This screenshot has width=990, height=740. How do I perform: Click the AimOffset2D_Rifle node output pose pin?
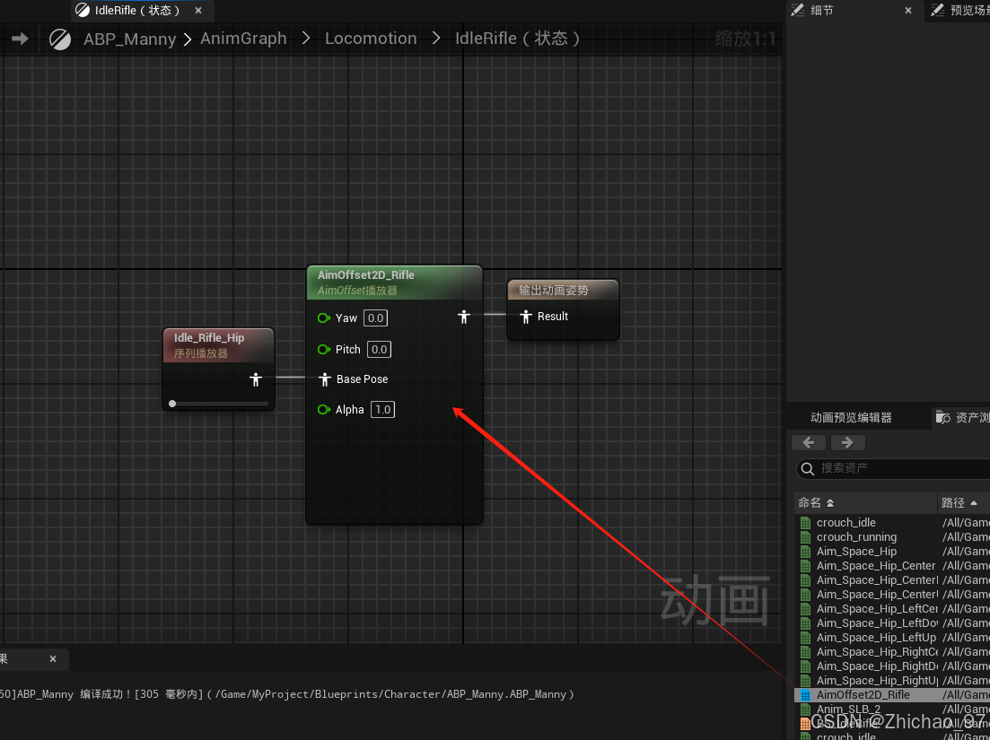click(x=464, y=318)
